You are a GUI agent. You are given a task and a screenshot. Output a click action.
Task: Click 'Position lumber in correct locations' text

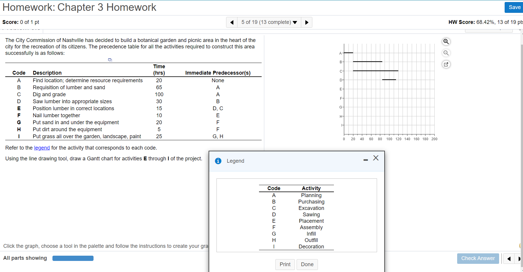pos(73,108)
